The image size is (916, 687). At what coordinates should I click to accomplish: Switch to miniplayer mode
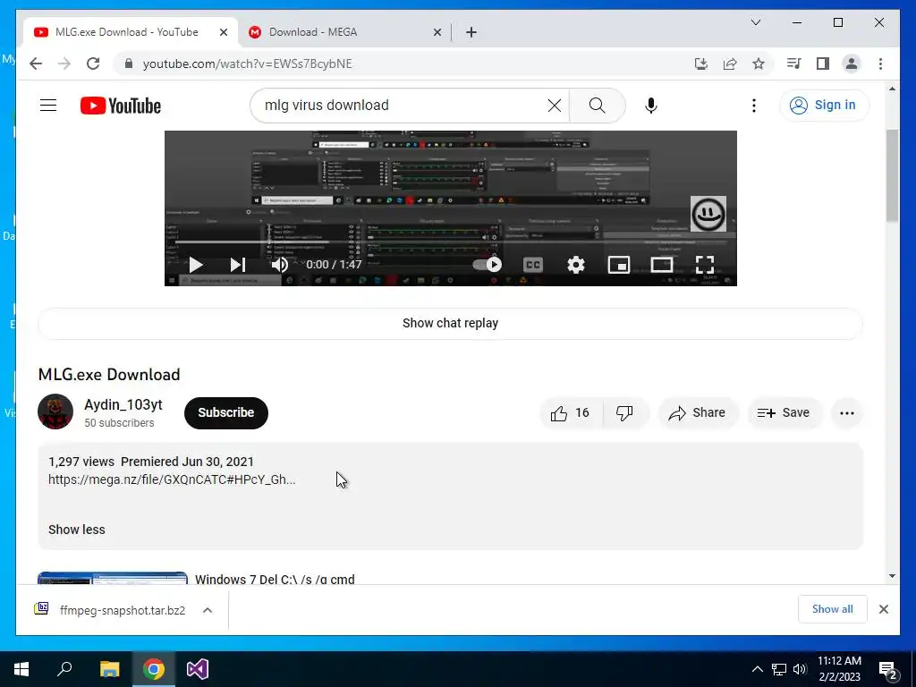click(x=619, y=265)
